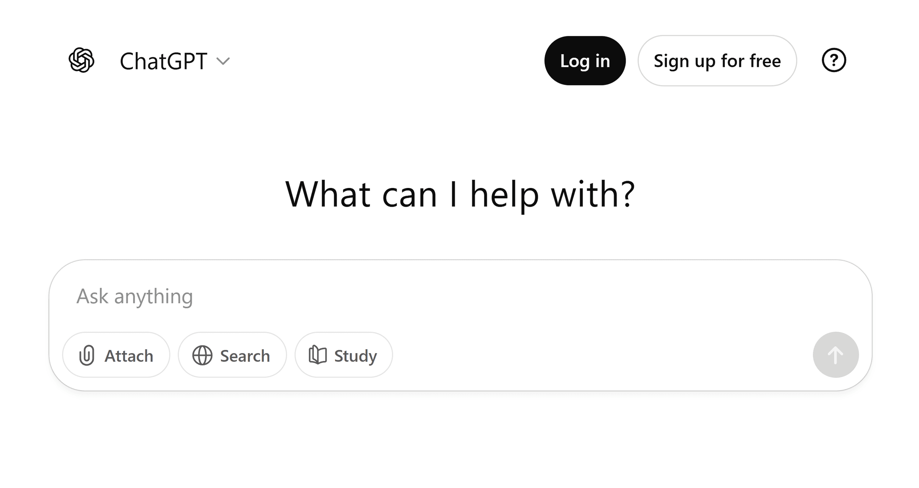The width and height of the screenshot is (919, 488).
Task: Click the book icon in Study chip
Action: (318, 355)
